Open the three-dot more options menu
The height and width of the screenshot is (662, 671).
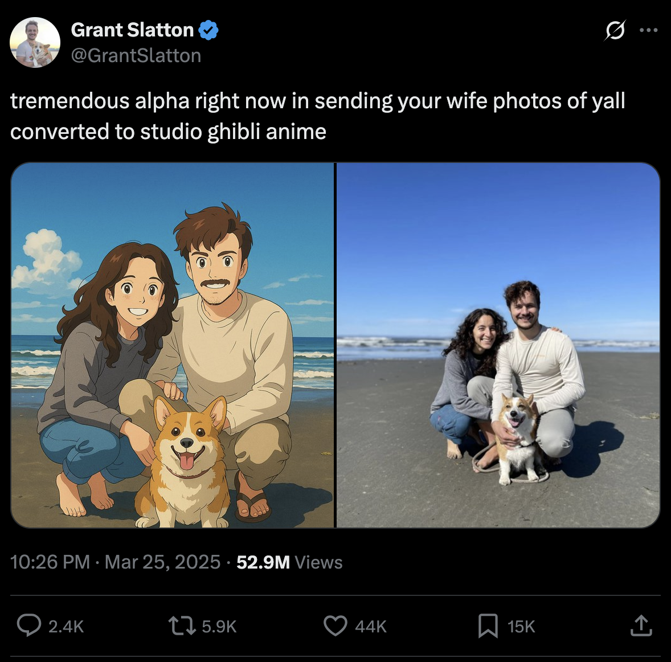tap(649, 30)
